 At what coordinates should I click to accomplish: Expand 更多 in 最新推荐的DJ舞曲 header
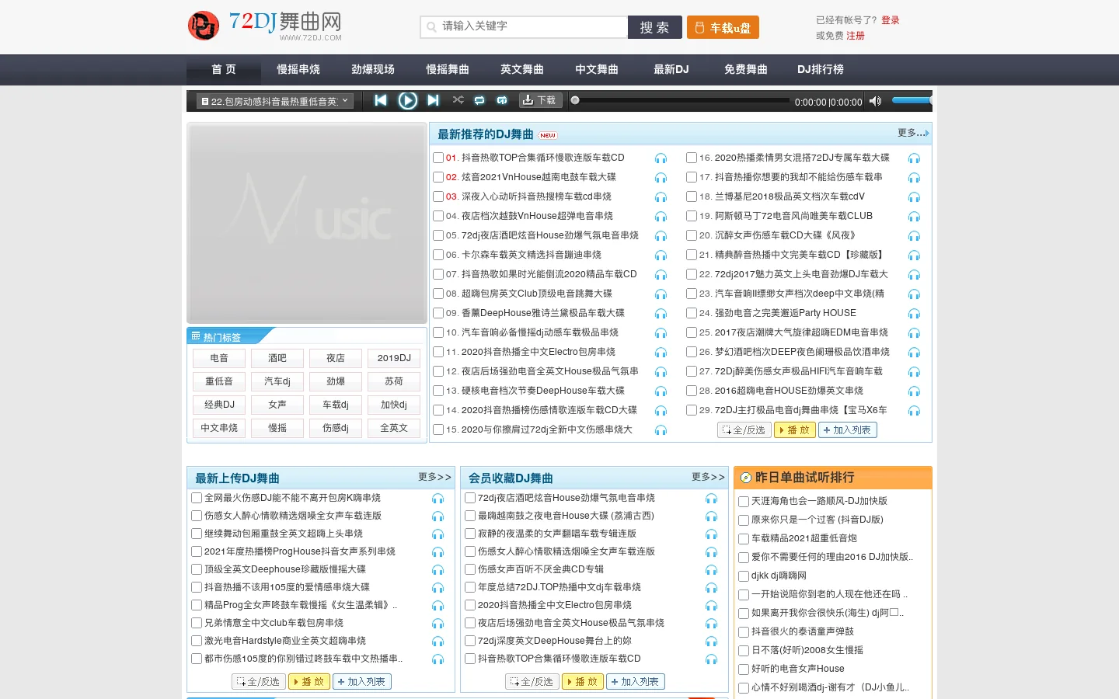click(x=913, y=133)
